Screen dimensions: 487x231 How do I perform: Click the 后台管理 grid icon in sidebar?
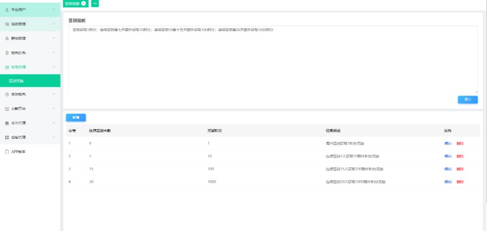click(7, 138)
